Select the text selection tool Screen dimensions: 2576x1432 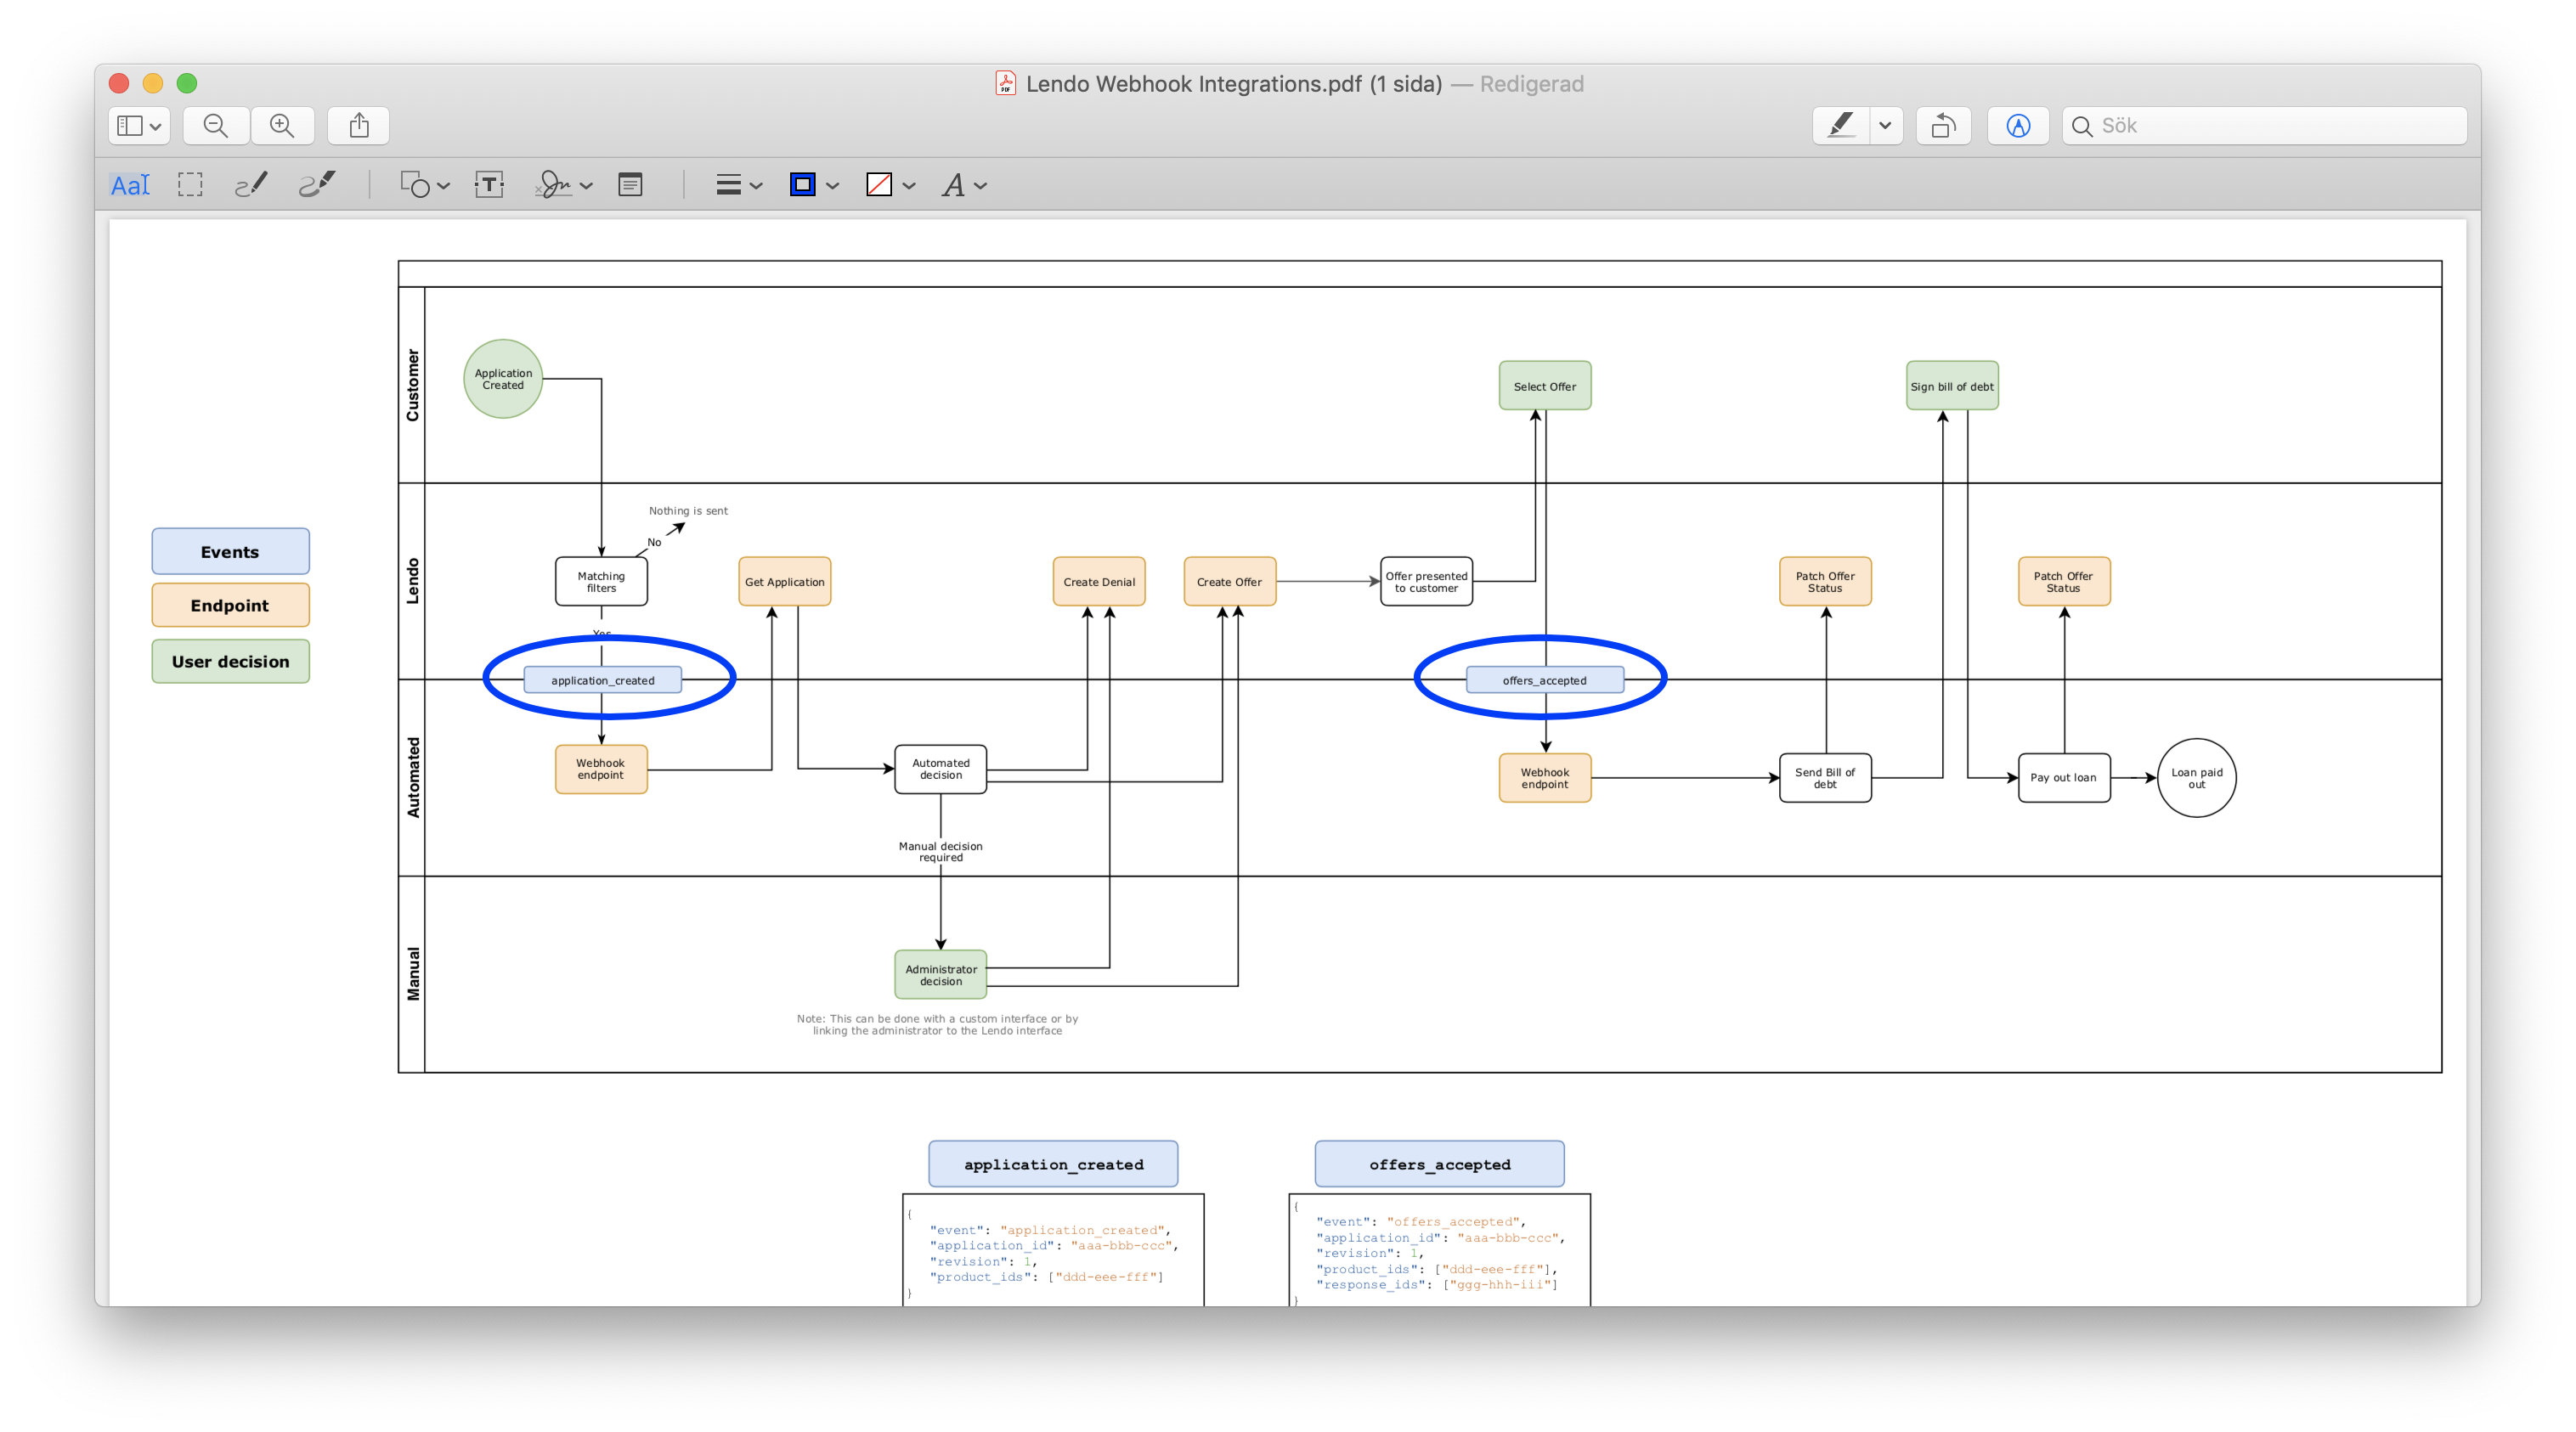pyautogui.click(x=130, y=185)
